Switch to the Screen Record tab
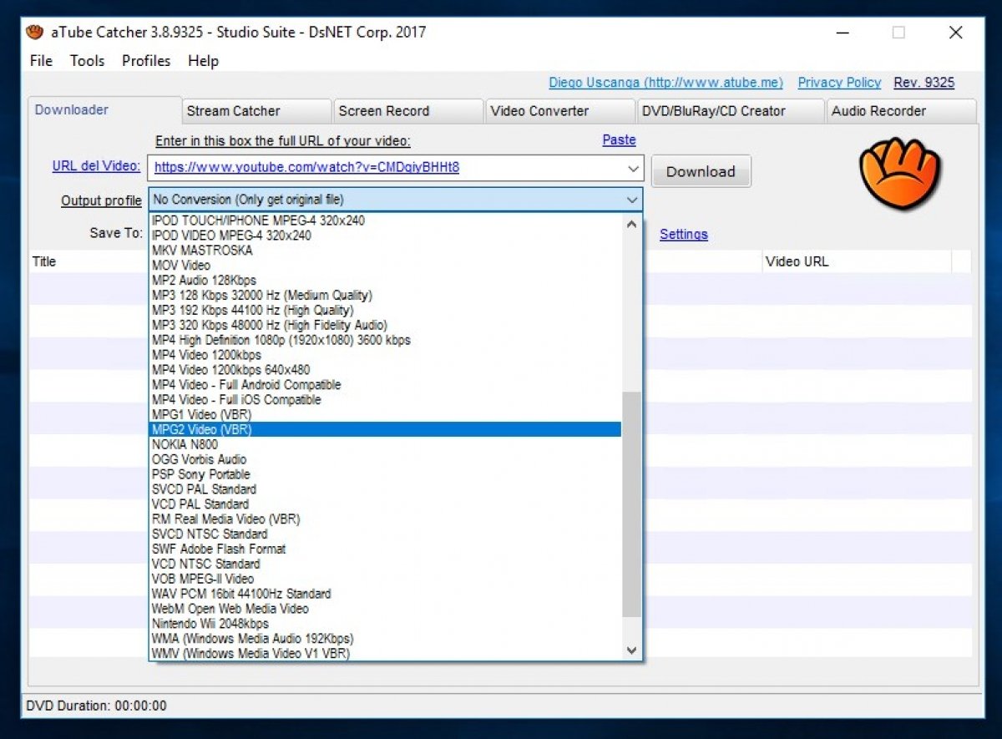Image resolution: width=1002 pixels, height=739 pixels. point(408,111)
